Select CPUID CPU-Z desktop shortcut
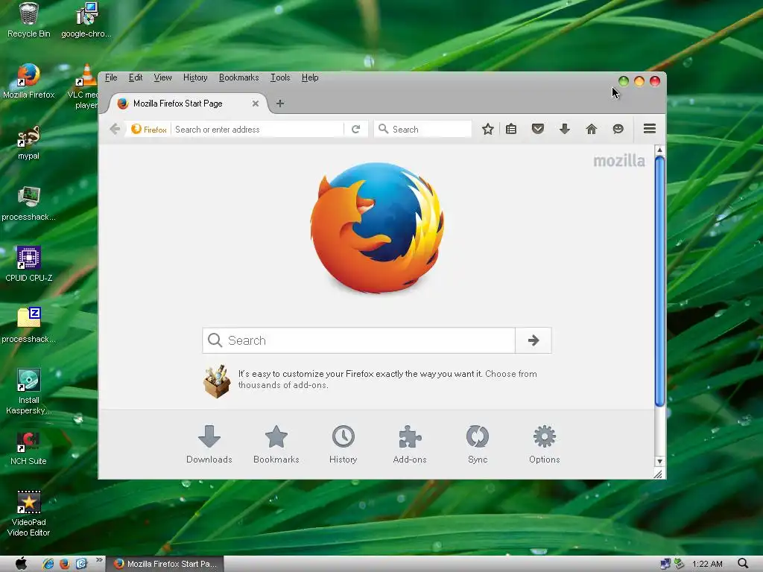 click(29, 264)
